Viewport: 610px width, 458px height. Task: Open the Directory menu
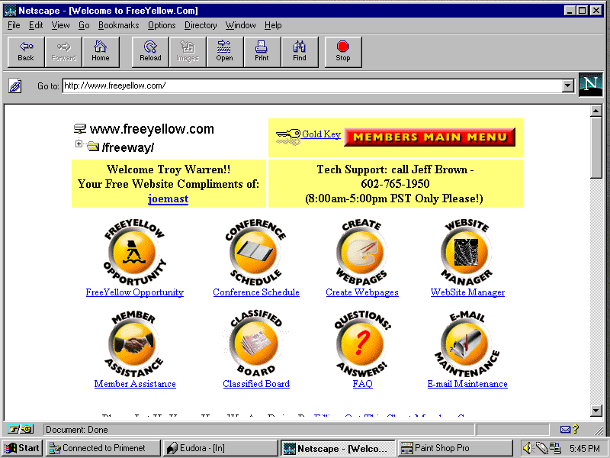201,25
